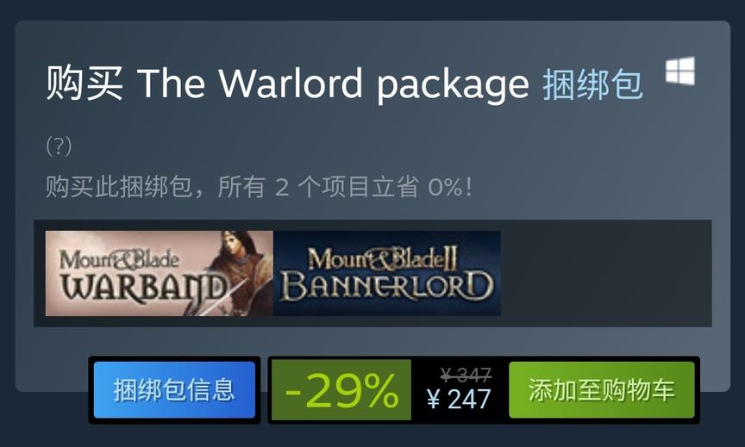Click empty dark area beside Bannerlord thumbnail
745x447 pixels.
point(606,273)
